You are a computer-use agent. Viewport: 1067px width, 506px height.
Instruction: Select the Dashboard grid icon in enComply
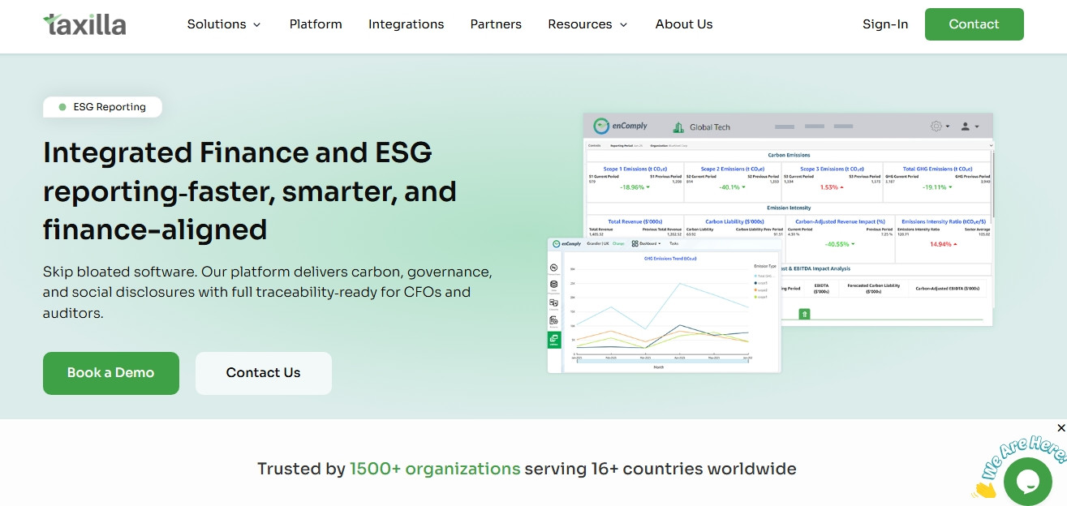(635, 243)
